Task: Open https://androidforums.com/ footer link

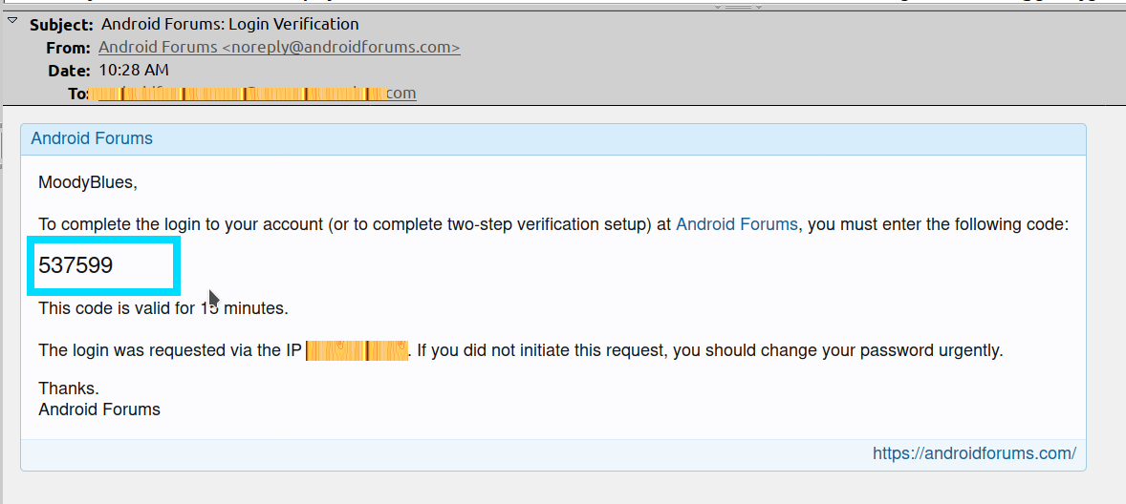Action: point(974,453)
